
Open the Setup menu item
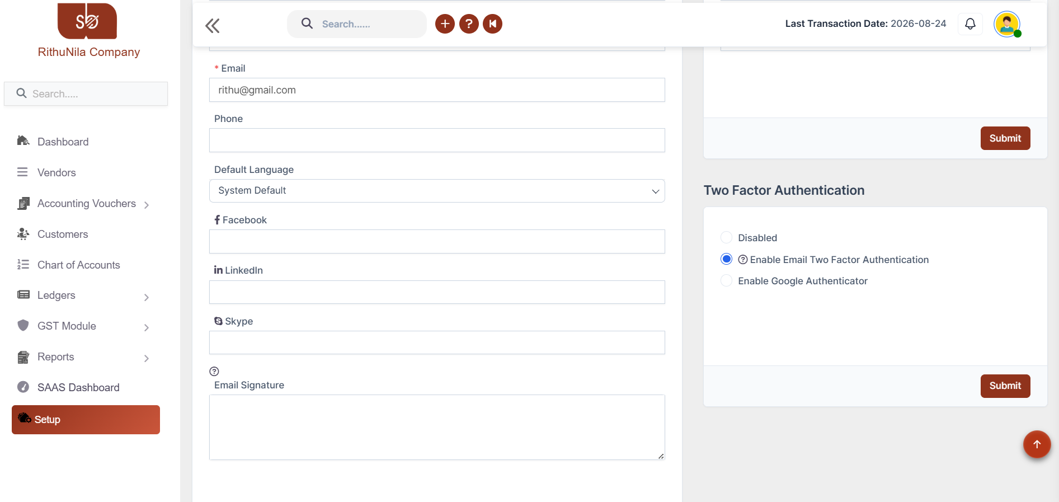pyautogui.click(x=86, y=420)
